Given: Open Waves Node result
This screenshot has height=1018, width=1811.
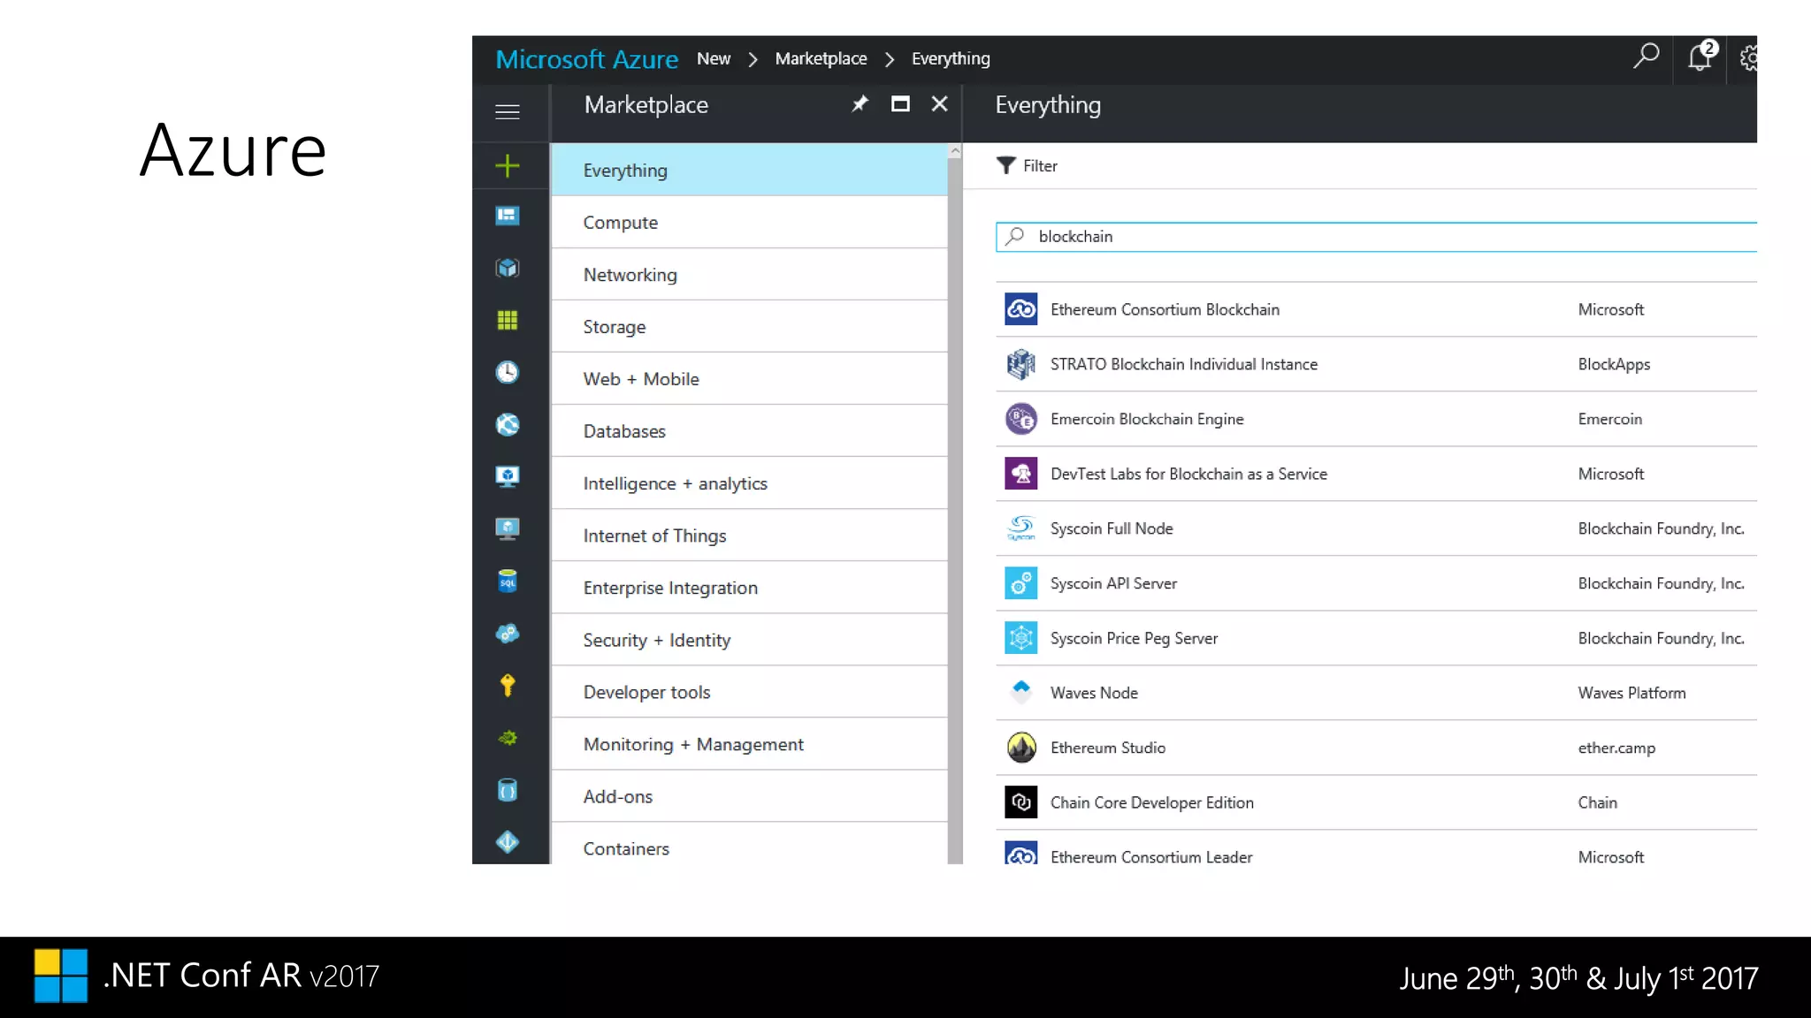Looking at the screenshot, I should 1376,693.
